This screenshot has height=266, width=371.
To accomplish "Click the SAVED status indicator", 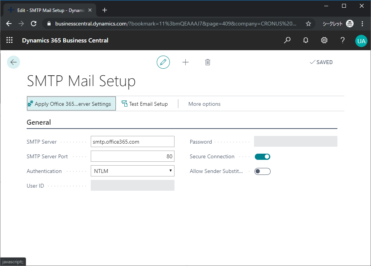I will point(321,62).
